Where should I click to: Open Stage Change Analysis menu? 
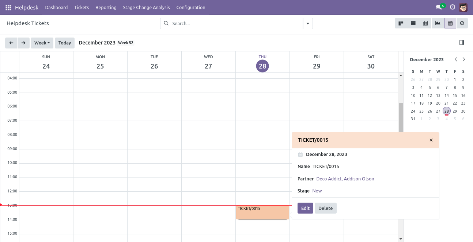tap(146, 7)
